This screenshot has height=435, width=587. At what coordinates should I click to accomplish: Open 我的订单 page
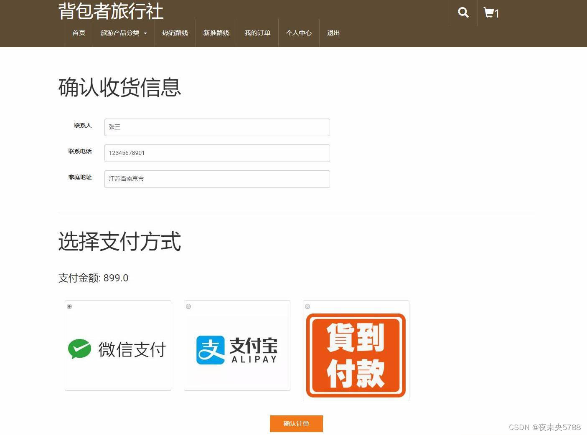pos(257,33)
